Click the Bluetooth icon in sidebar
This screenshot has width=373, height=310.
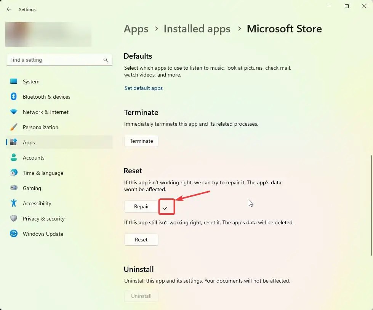[x=14, y=96]
